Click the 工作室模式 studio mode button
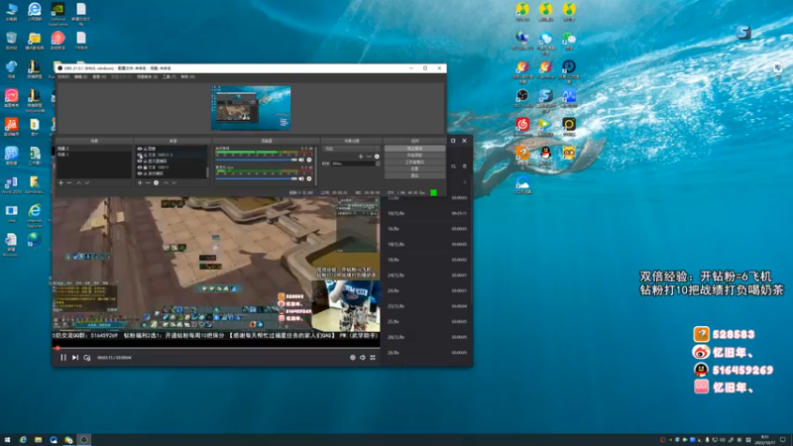The width and height of the screenshot is (793, 446). (x=414, y=162)
